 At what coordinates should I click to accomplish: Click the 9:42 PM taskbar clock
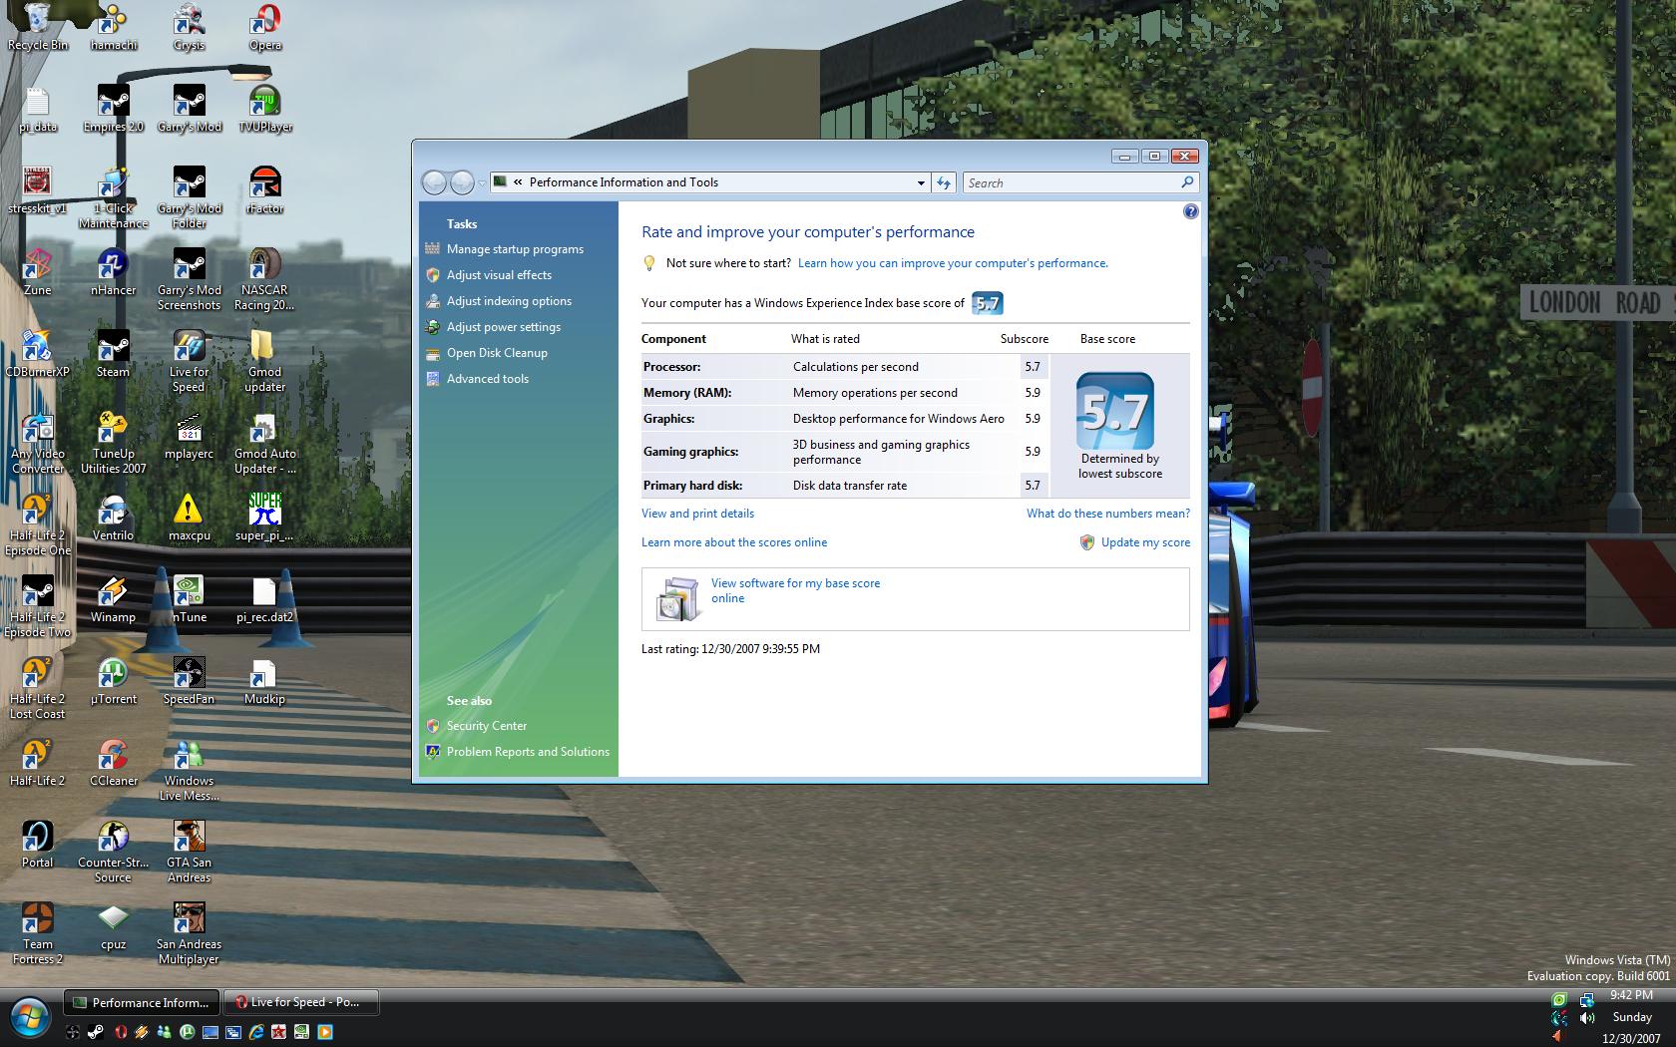(1631, 995)
